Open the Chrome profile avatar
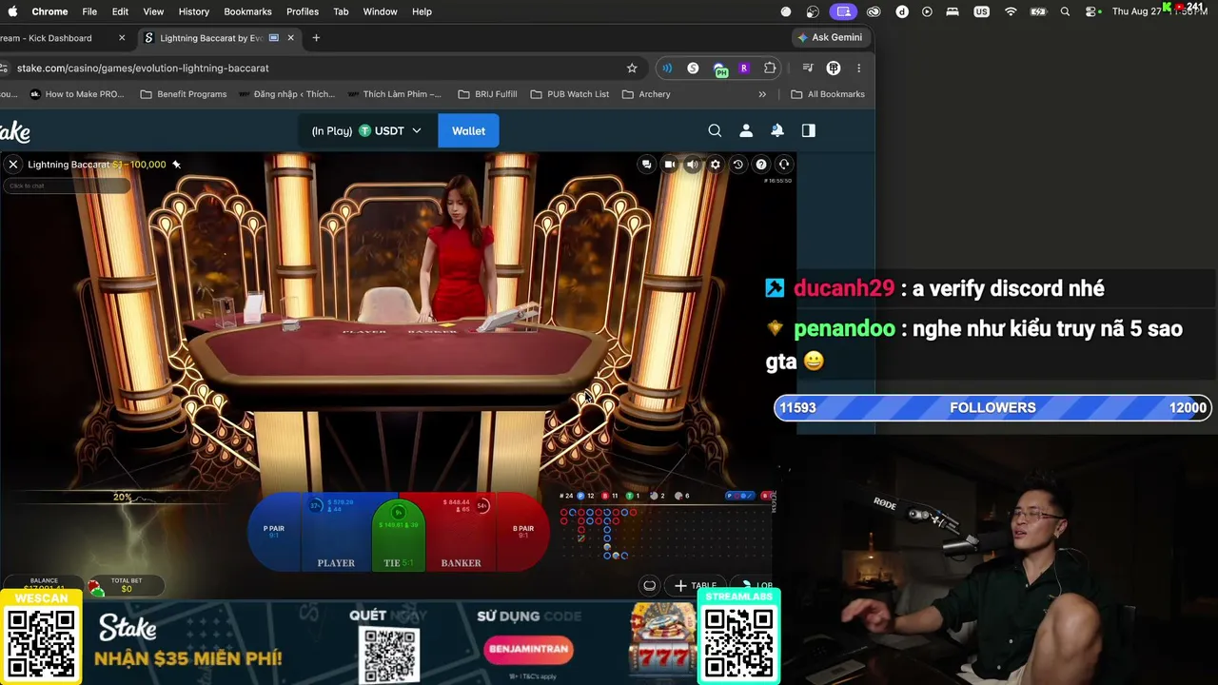The image size is (1218, 685). 834,68
